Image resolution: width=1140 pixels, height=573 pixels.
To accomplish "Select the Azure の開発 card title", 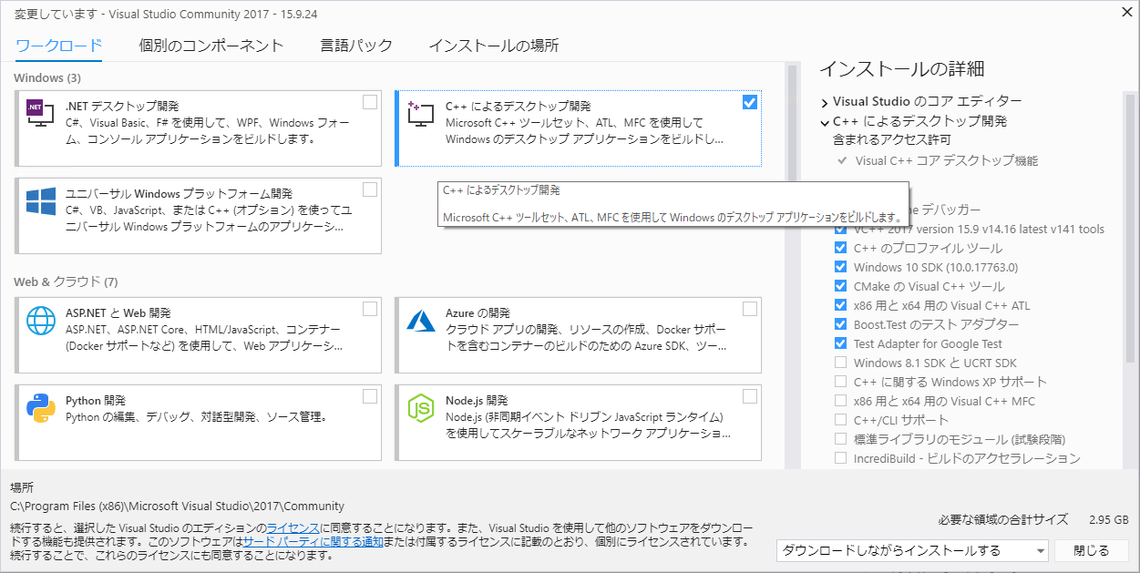I will (478, 313).
